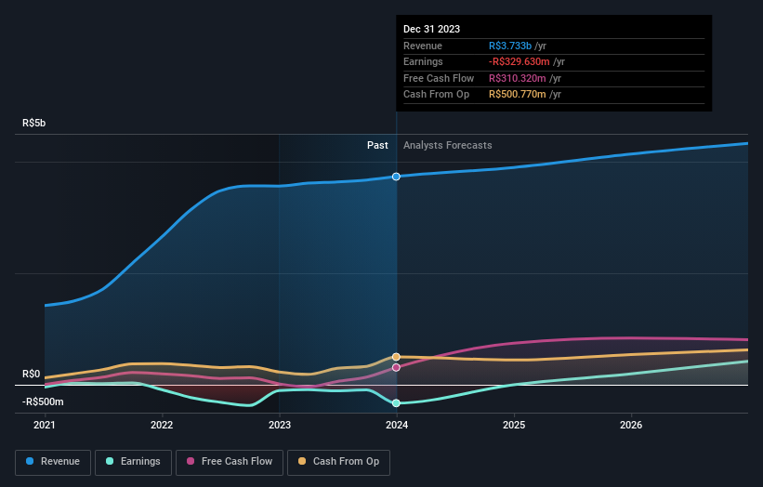The image size is (763, 487).
Task: Click the 2023 x-axis label
Action: 280,425
